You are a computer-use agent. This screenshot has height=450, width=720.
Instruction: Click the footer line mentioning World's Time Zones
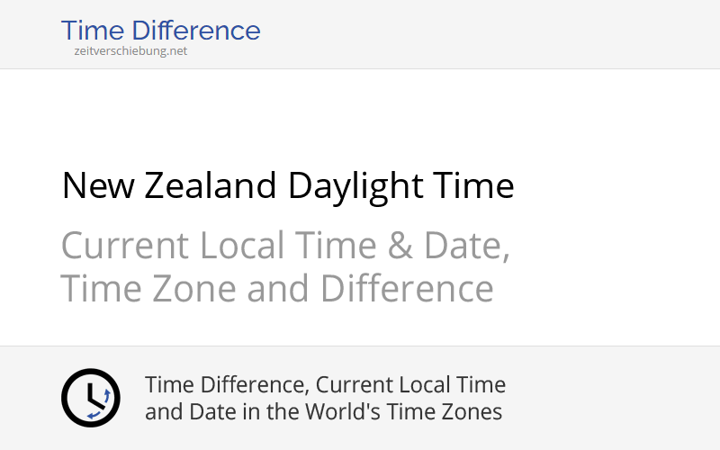323,412
